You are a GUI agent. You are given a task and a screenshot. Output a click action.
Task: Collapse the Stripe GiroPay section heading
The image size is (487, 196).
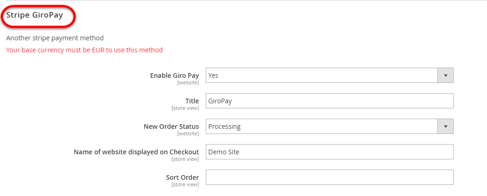(x=35, y=15)
